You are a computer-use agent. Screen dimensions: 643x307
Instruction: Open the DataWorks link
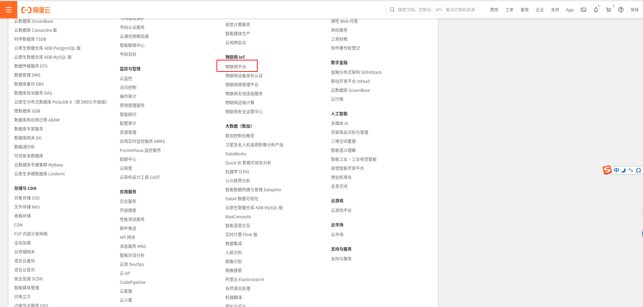[236, 154]
